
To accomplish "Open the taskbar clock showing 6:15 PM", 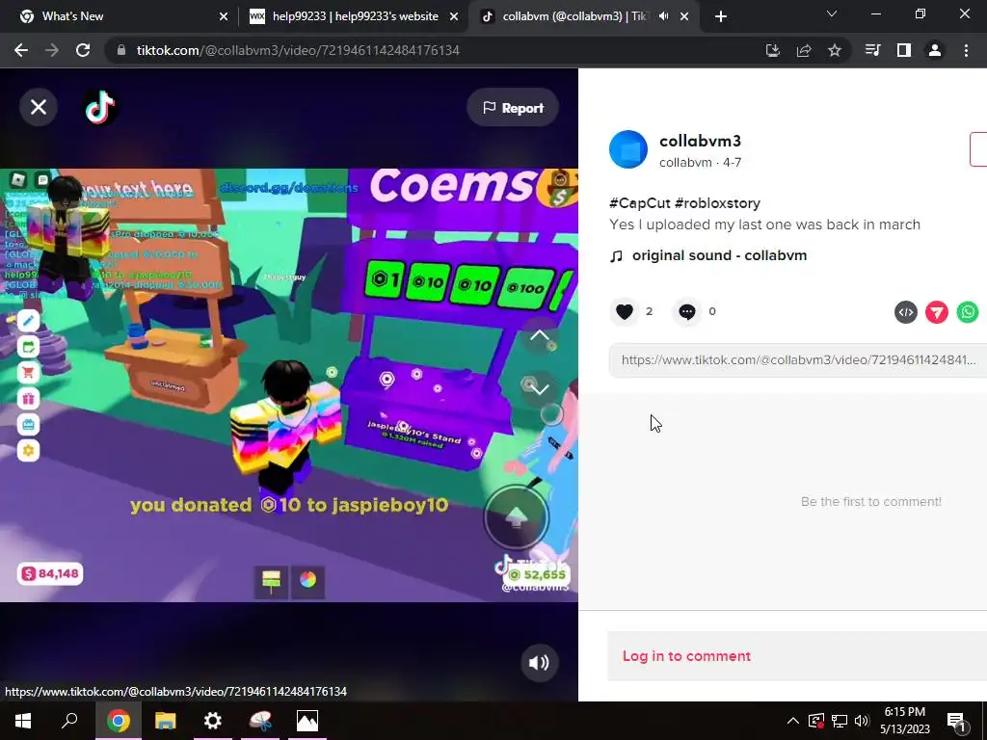I will (x=904, y=721).
